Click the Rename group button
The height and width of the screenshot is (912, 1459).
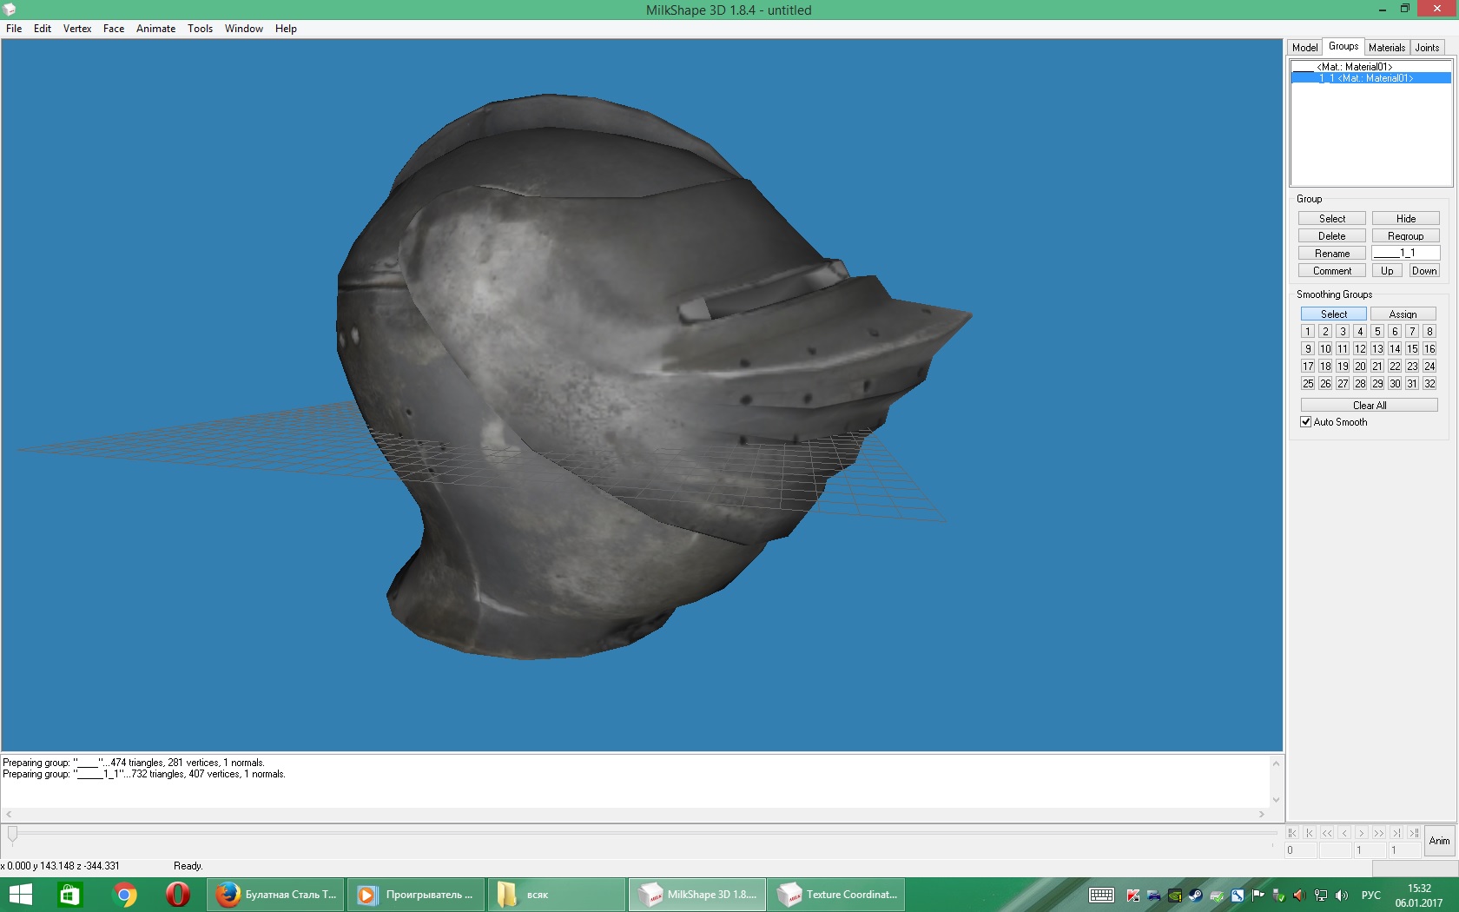(1332, 254)
